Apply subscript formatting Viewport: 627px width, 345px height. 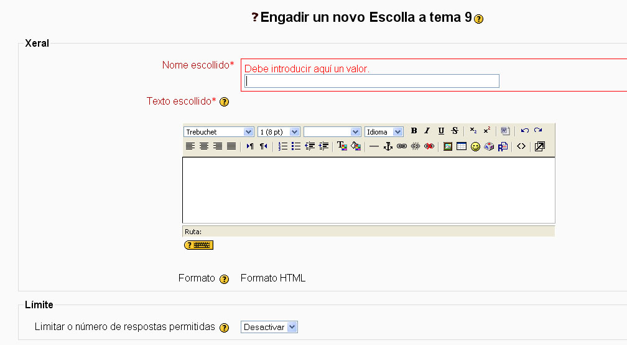473,131
